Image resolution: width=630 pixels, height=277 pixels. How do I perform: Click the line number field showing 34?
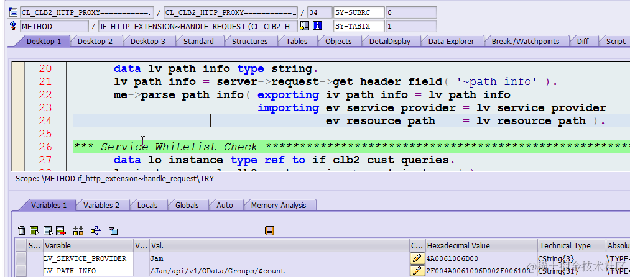(x=320, y=12)
